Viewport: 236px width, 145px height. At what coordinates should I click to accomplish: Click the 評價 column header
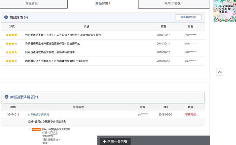tap(12, 27)
